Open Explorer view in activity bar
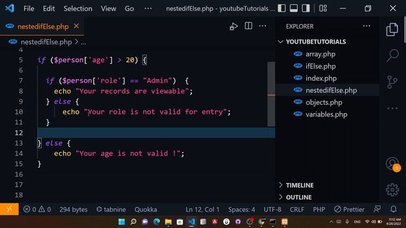 coord(392,30)
